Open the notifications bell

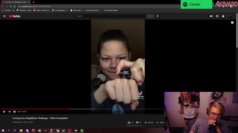tap(223, 16)
